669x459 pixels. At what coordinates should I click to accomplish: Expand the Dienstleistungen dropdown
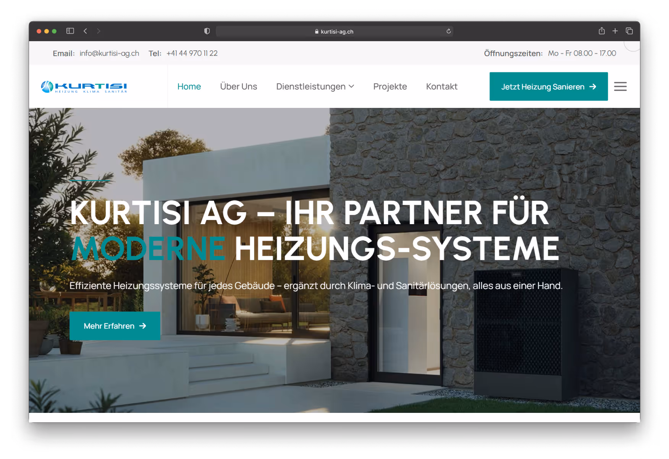315,87
